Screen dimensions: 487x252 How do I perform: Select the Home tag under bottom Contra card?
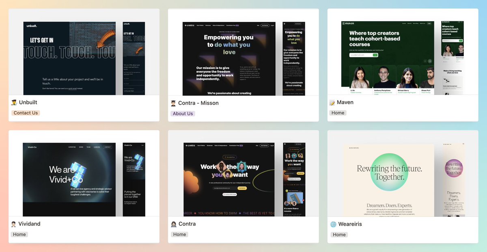coord(179,234)
